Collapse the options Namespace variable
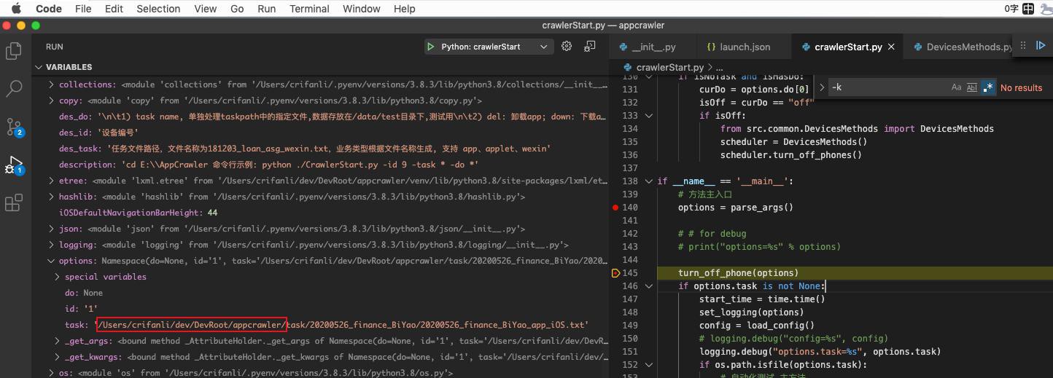This screenshot has width=1053, height=378. coord(52,261)
